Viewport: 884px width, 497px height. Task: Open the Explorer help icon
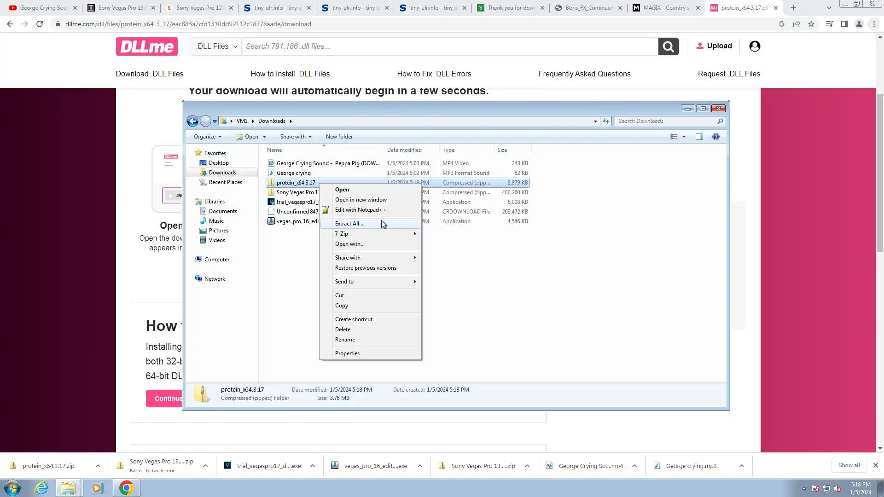click(x=715, y=137)
